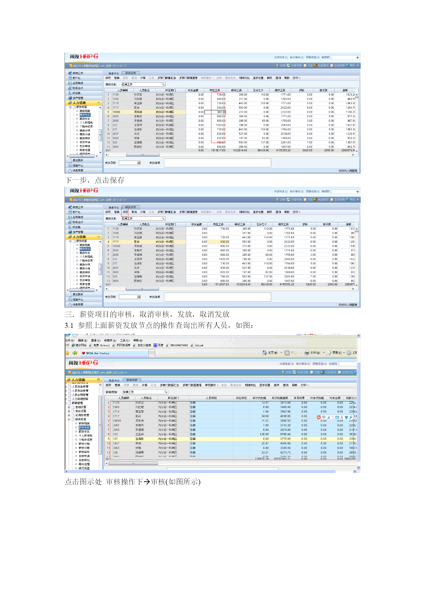Click 刷新 in bottom screenshot toolbar
Viewport: 426px width, 603px height.
click(295, 385)
